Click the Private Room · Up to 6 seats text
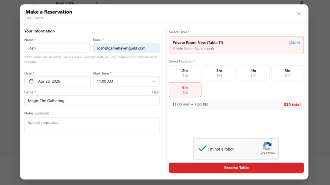The image size is (330, 185). (193, 49)
